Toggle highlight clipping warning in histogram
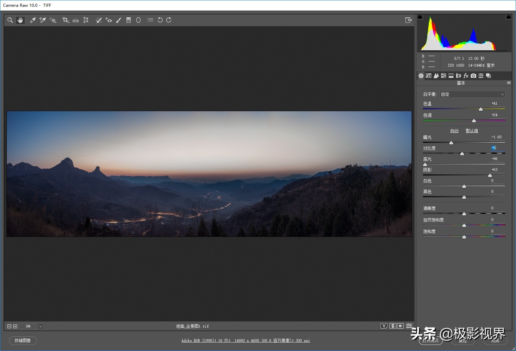The width and height of the screenshot is (516, 351). 509,17
